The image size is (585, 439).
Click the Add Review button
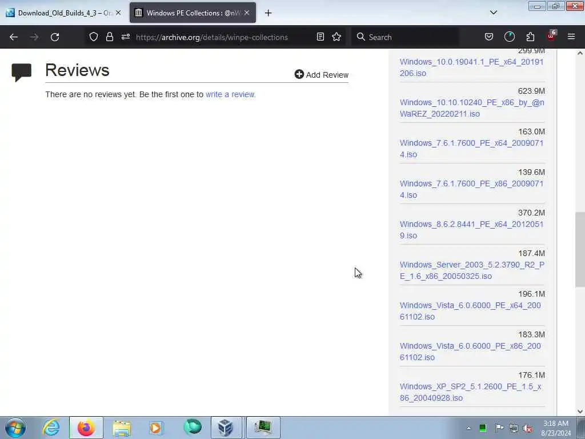click(x=321, y=75)
